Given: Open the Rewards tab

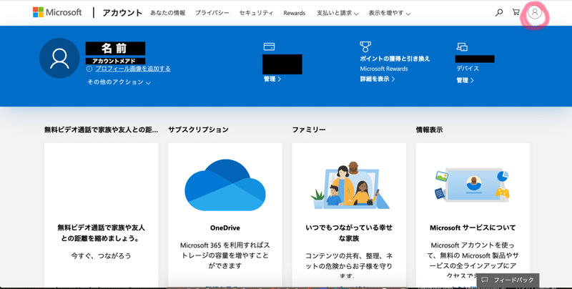Looking at the screenshot, I should click(295, 13).
